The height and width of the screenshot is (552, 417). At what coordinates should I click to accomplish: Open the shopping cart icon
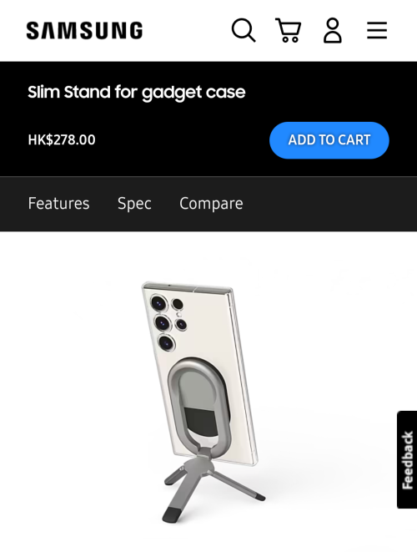pos(288,30)
